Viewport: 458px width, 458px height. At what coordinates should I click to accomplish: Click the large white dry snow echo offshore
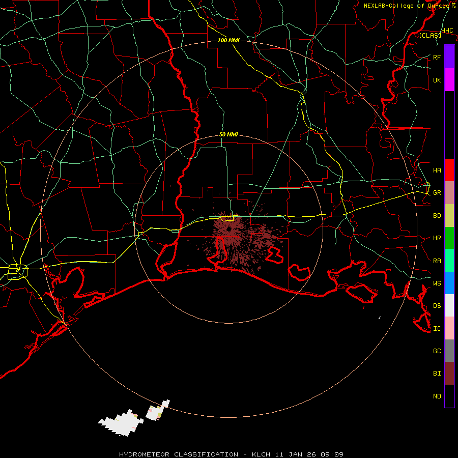pos(121,423)
